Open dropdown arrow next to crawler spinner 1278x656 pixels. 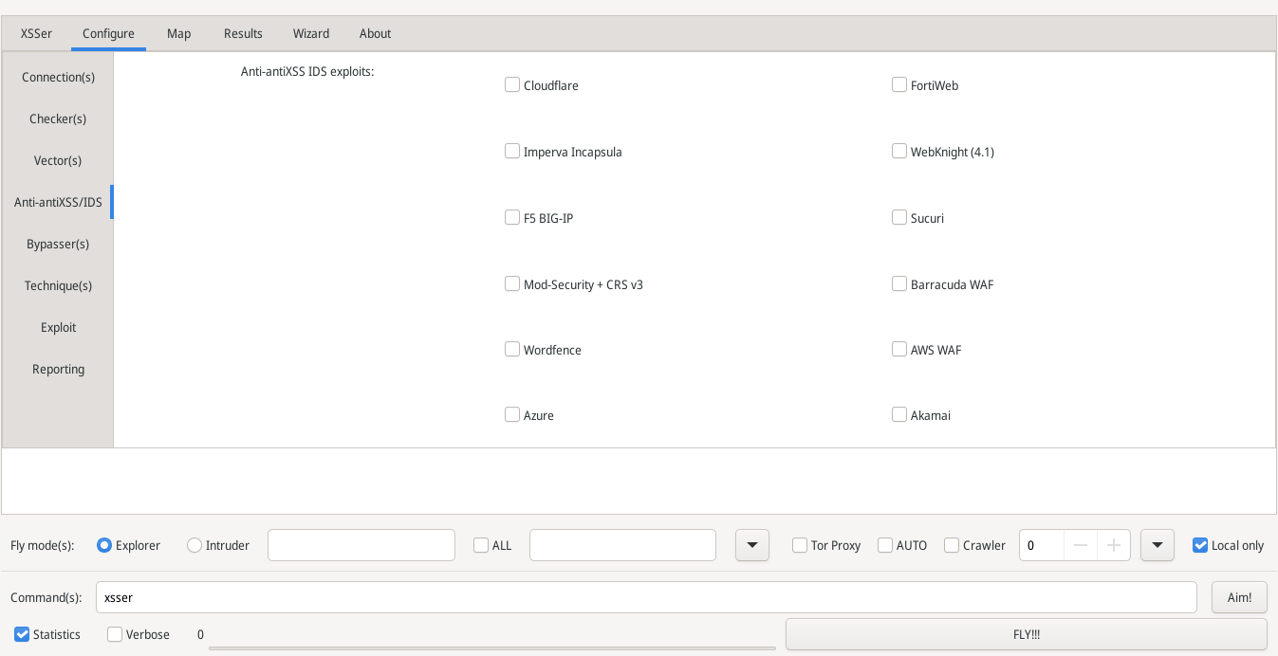coord(1158,545)
